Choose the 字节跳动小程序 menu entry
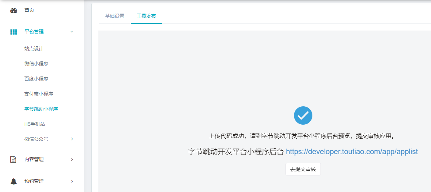 pyautogui.click(x=41, y=109)
